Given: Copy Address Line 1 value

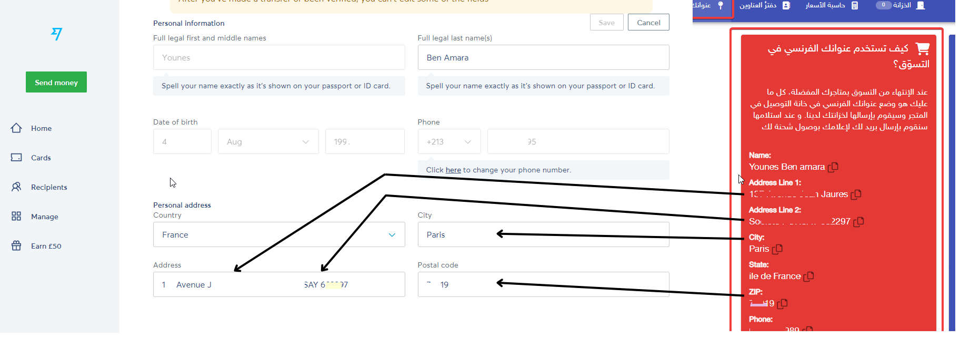Looking at the screenshot, I should click(x=856, y=194).
